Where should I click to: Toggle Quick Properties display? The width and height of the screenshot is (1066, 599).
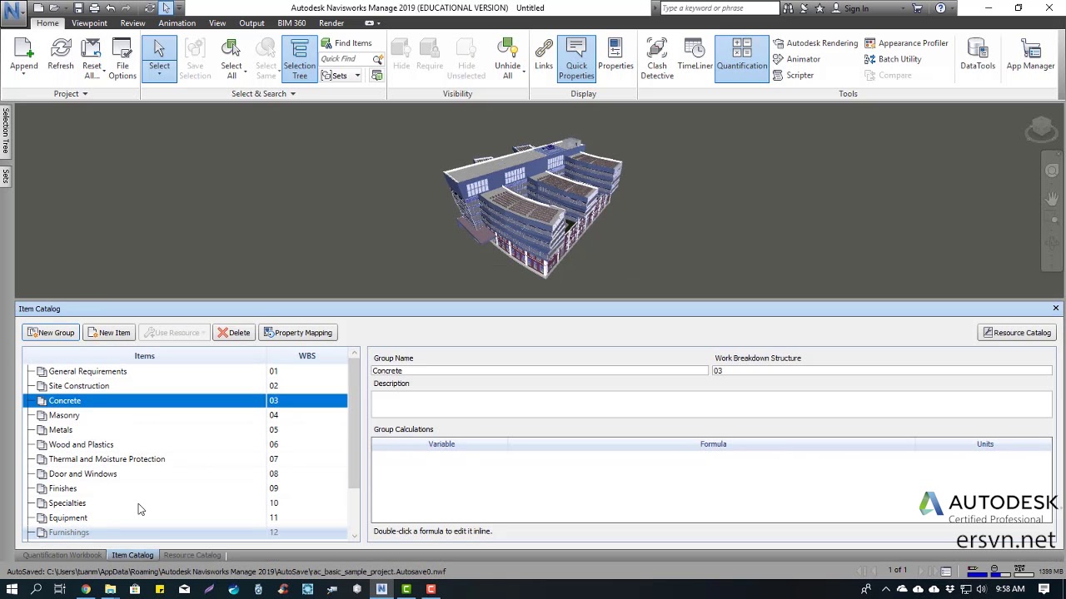coord(576,59)
